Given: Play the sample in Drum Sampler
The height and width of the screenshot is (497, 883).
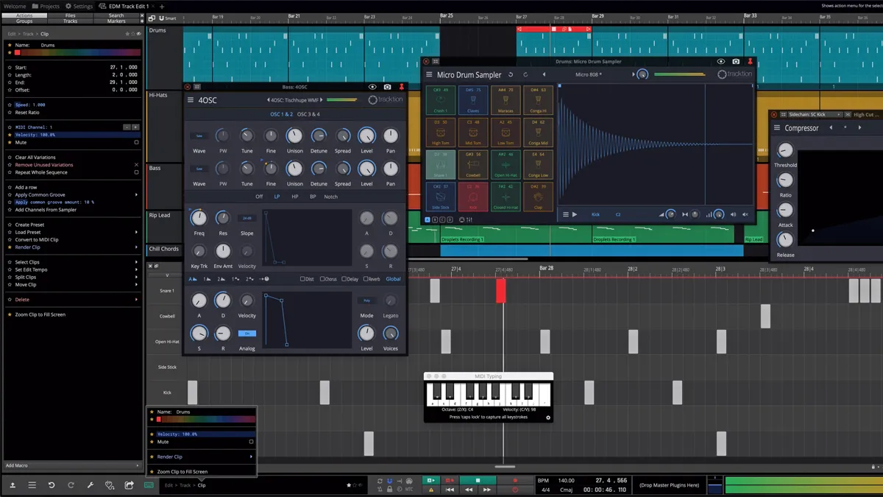Looking at the screenshot, I should (x=575, y=214).
